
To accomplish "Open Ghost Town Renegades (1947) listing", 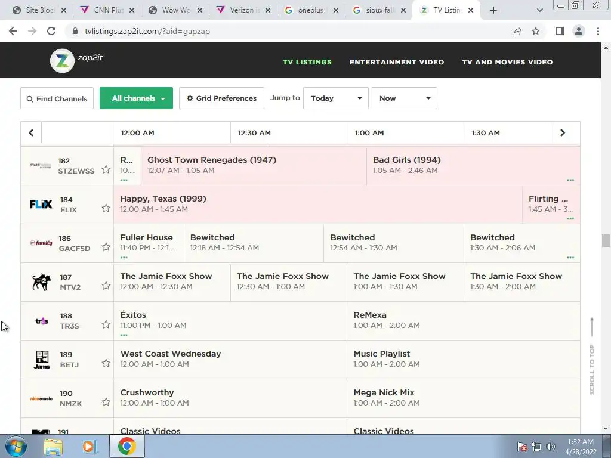I will [x=254, y=165].
